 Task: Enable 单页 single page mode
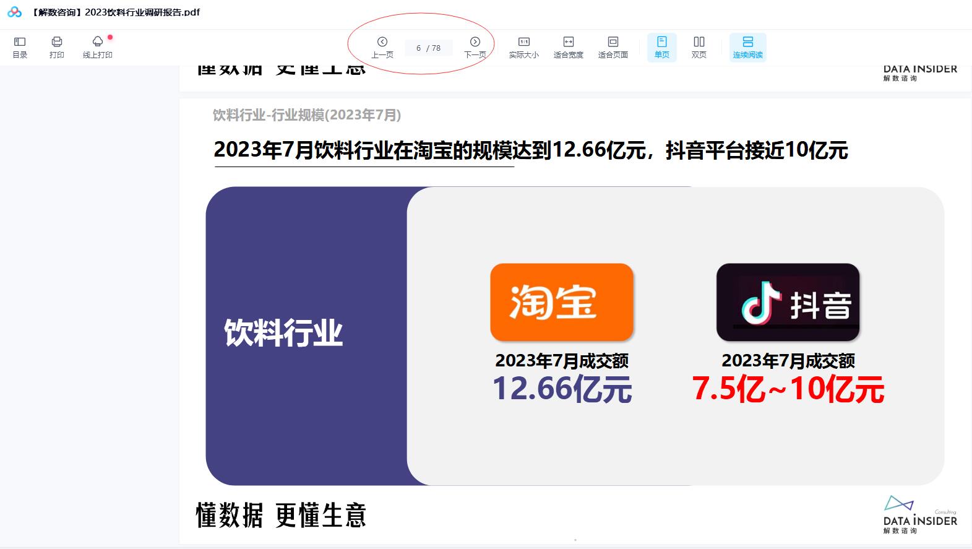pyautogui.click(x=661, y=47)
